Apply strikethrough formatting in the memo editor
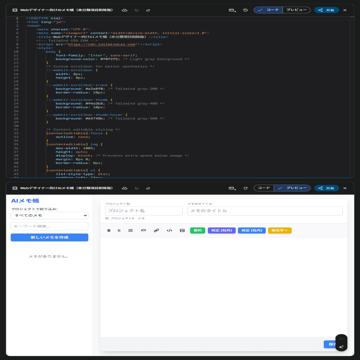This screenshot has height=360, width=360. pos(119,231)
